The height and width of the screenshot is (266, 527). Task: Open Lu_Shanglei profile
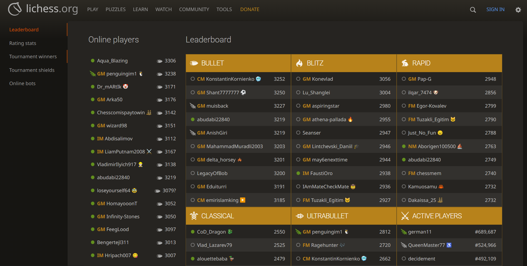(x=316, y=93)
